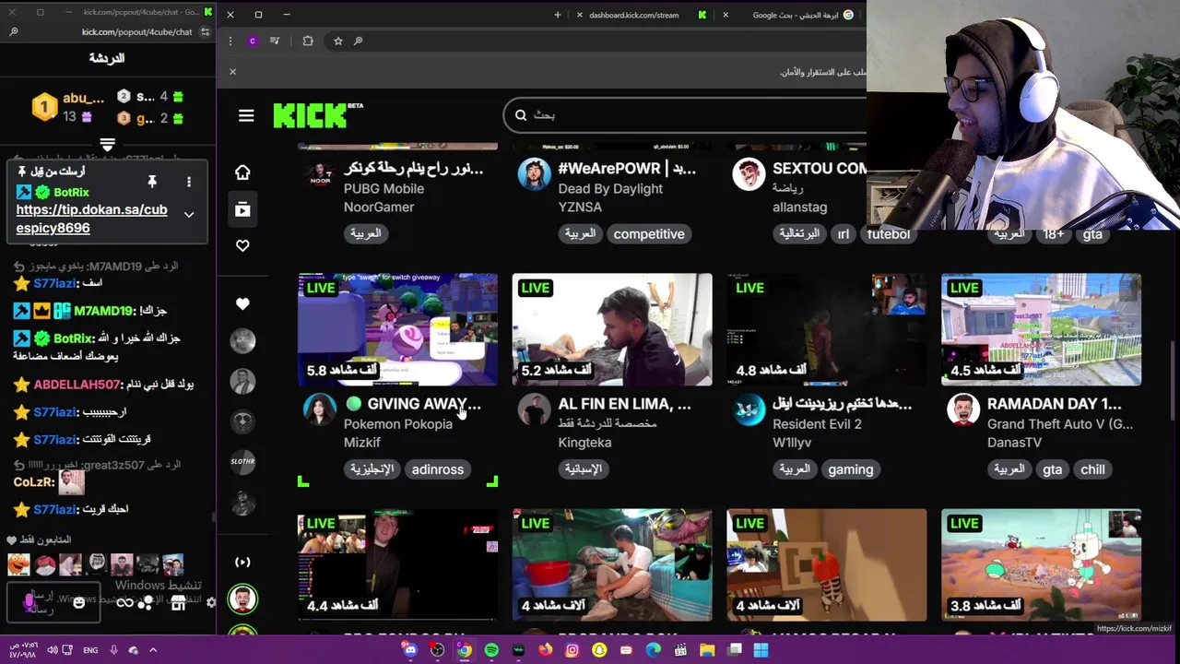
Task: Switch to dashboard.kick.com/stream tab
Action: point(636,15)
